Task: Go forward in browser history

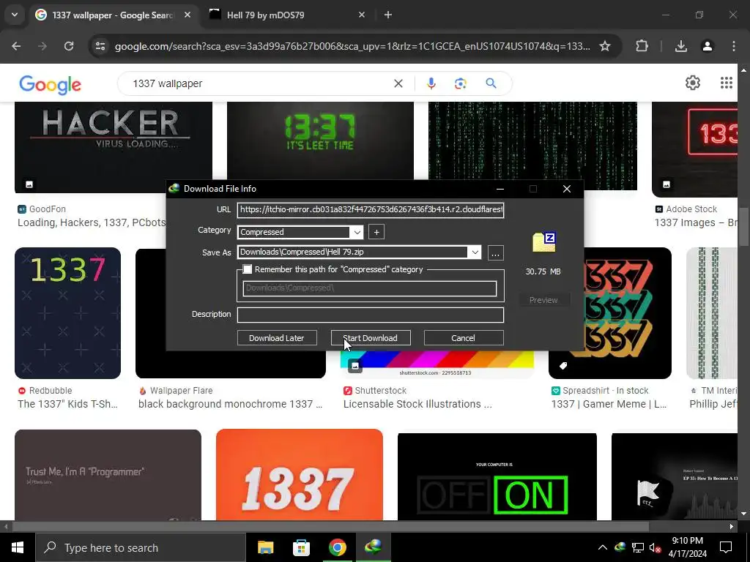Action: click(42, 46)
